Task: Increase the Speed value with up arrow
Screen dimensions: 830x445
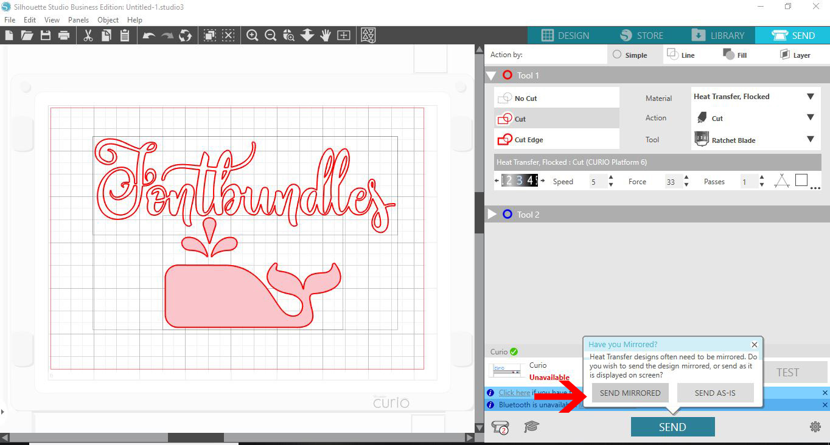Action: pos(611,178)
